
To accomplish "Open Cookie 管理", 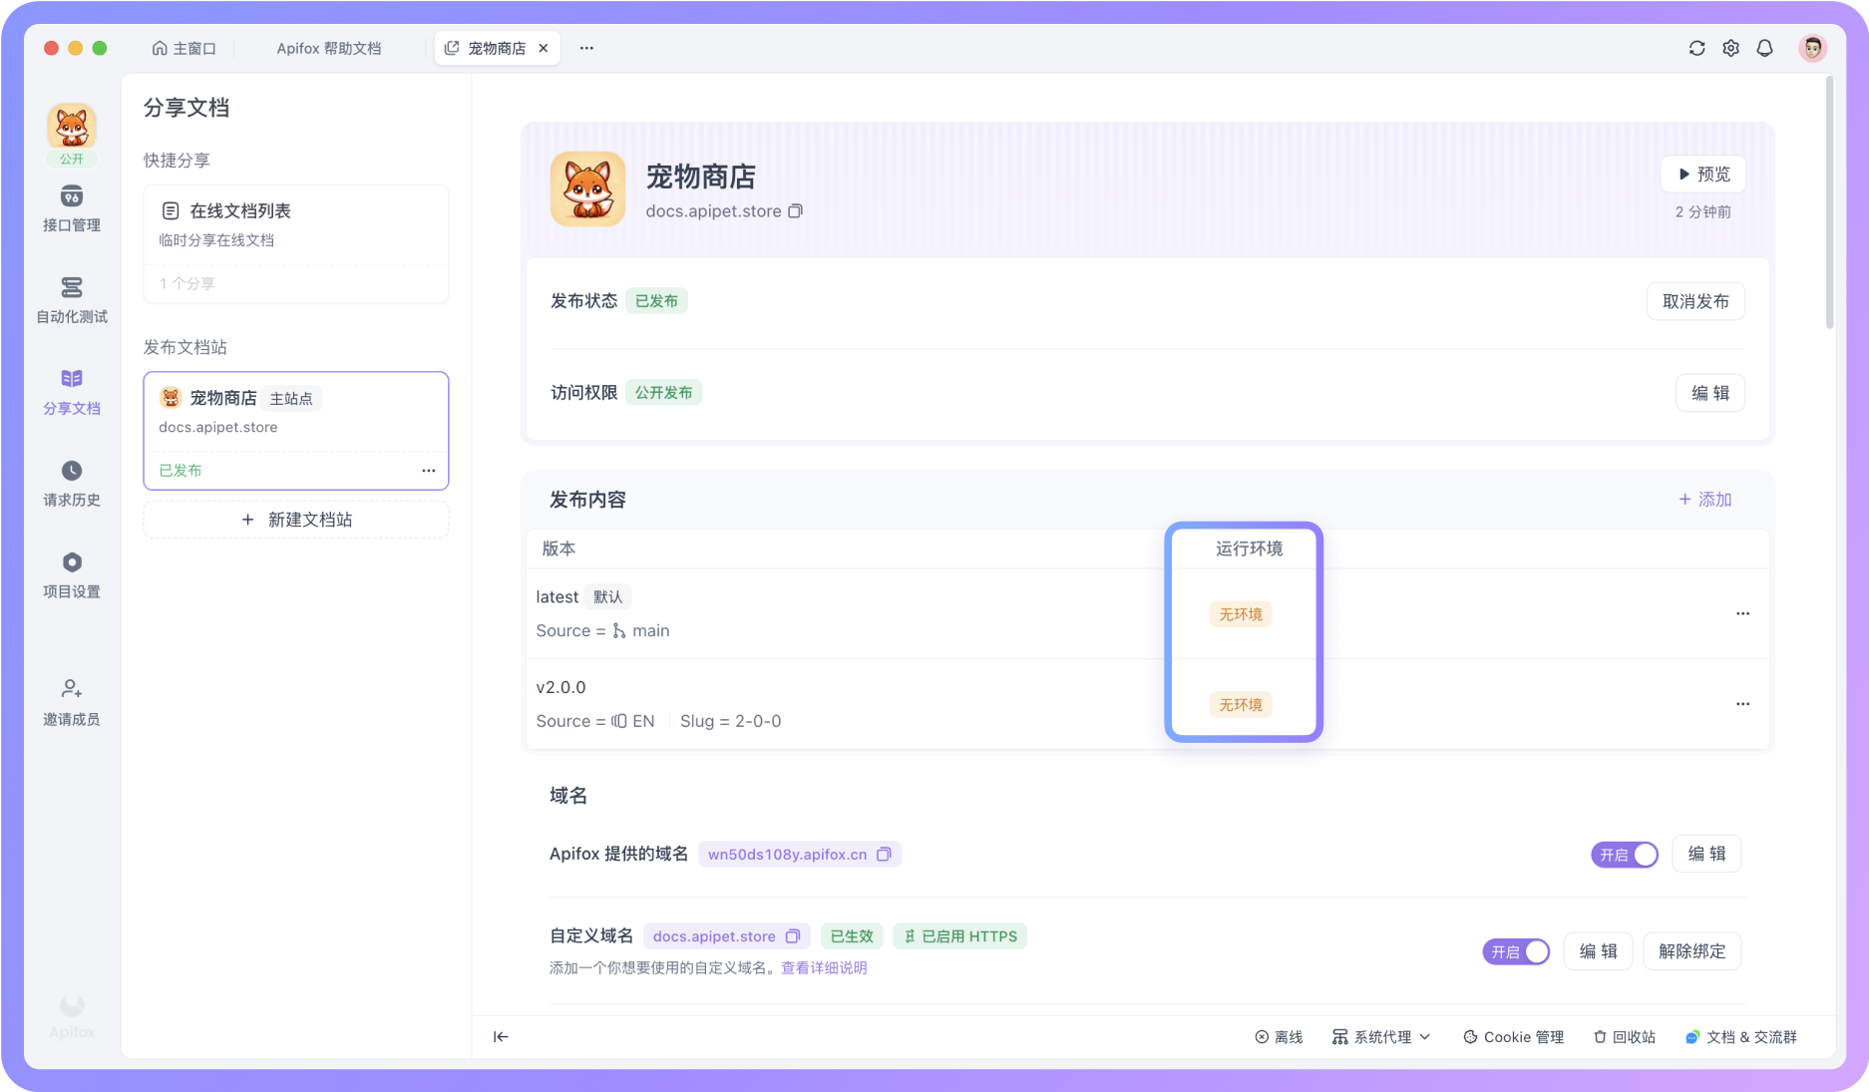I will (1513, 1037).
